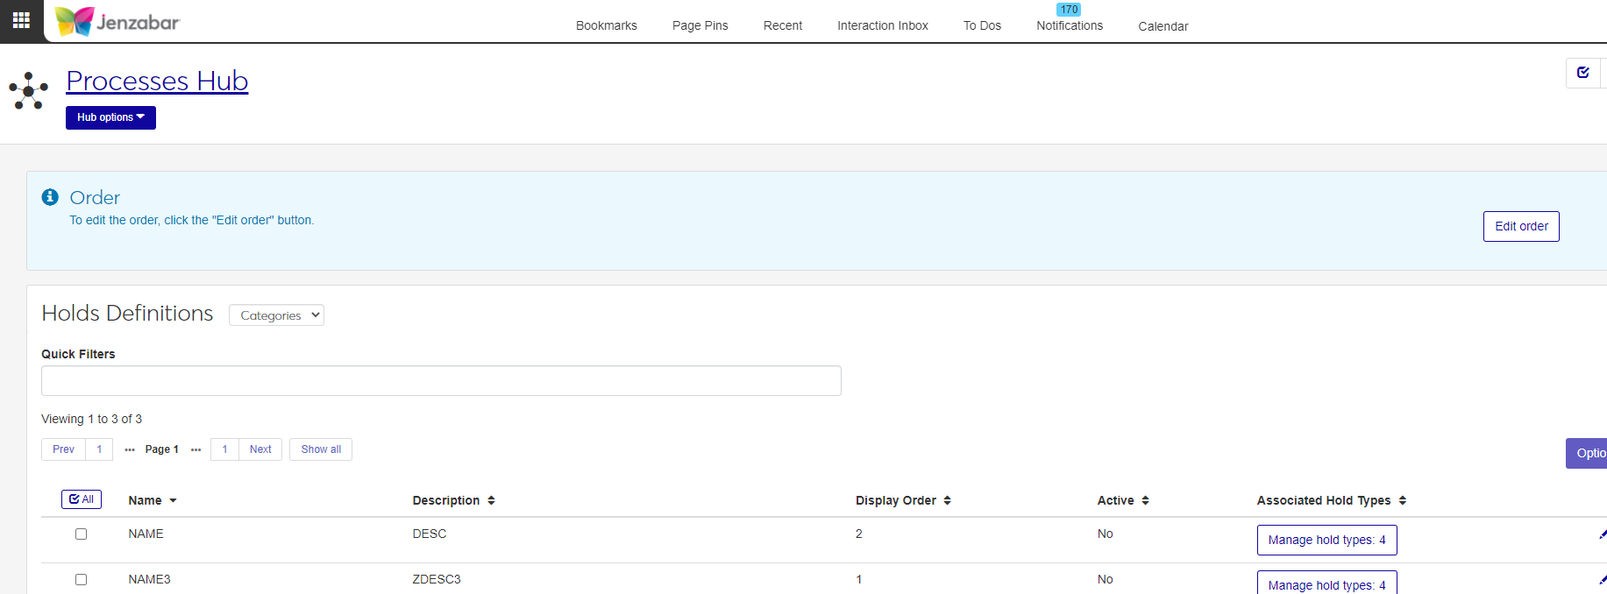Click the Jenzabar logo

[x=117, y=22]
